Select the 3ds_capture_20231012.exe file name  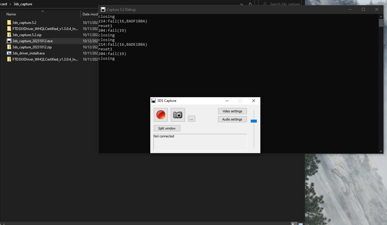coord(32,41)
